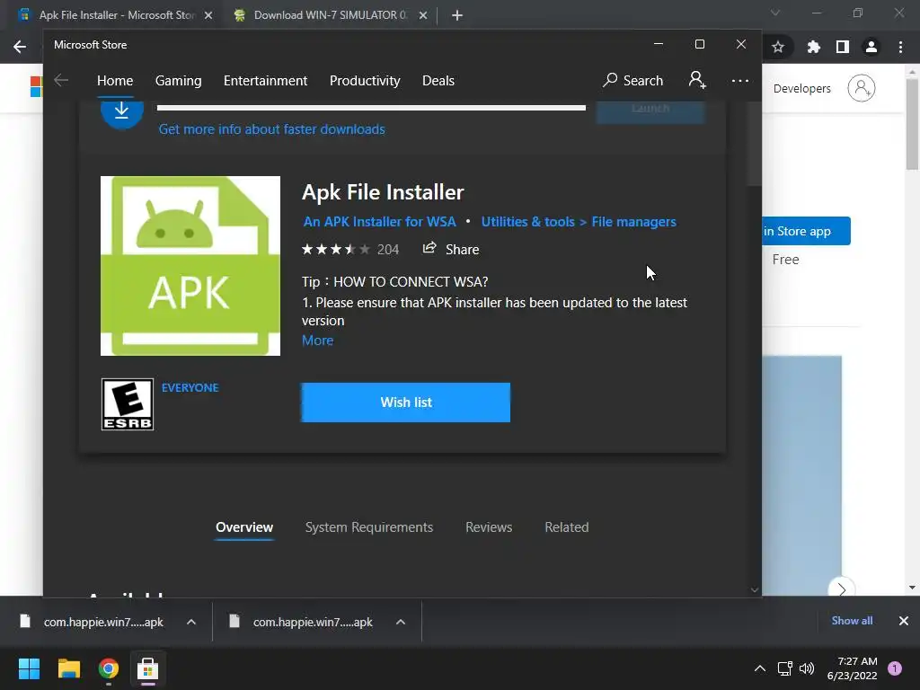Click the EVERYONE rating link
Screen dimensions: 920x690
click(x=190, y=388)
